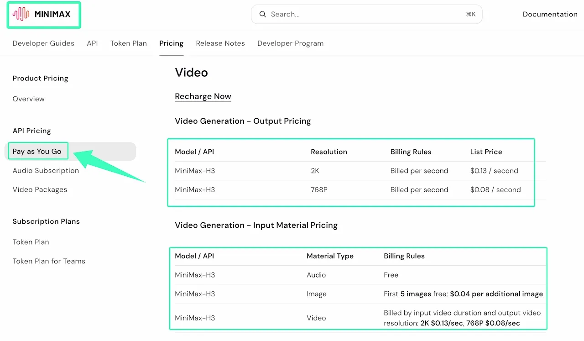Viewport: 584px width, 341px height.
Task: Open the Audio Subscription sidebar link
Action: point(46,171)
